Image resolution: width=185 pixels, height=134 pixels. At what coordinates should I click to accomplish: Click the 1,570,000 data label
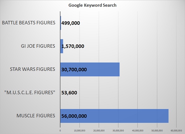(x=73, y=46)
